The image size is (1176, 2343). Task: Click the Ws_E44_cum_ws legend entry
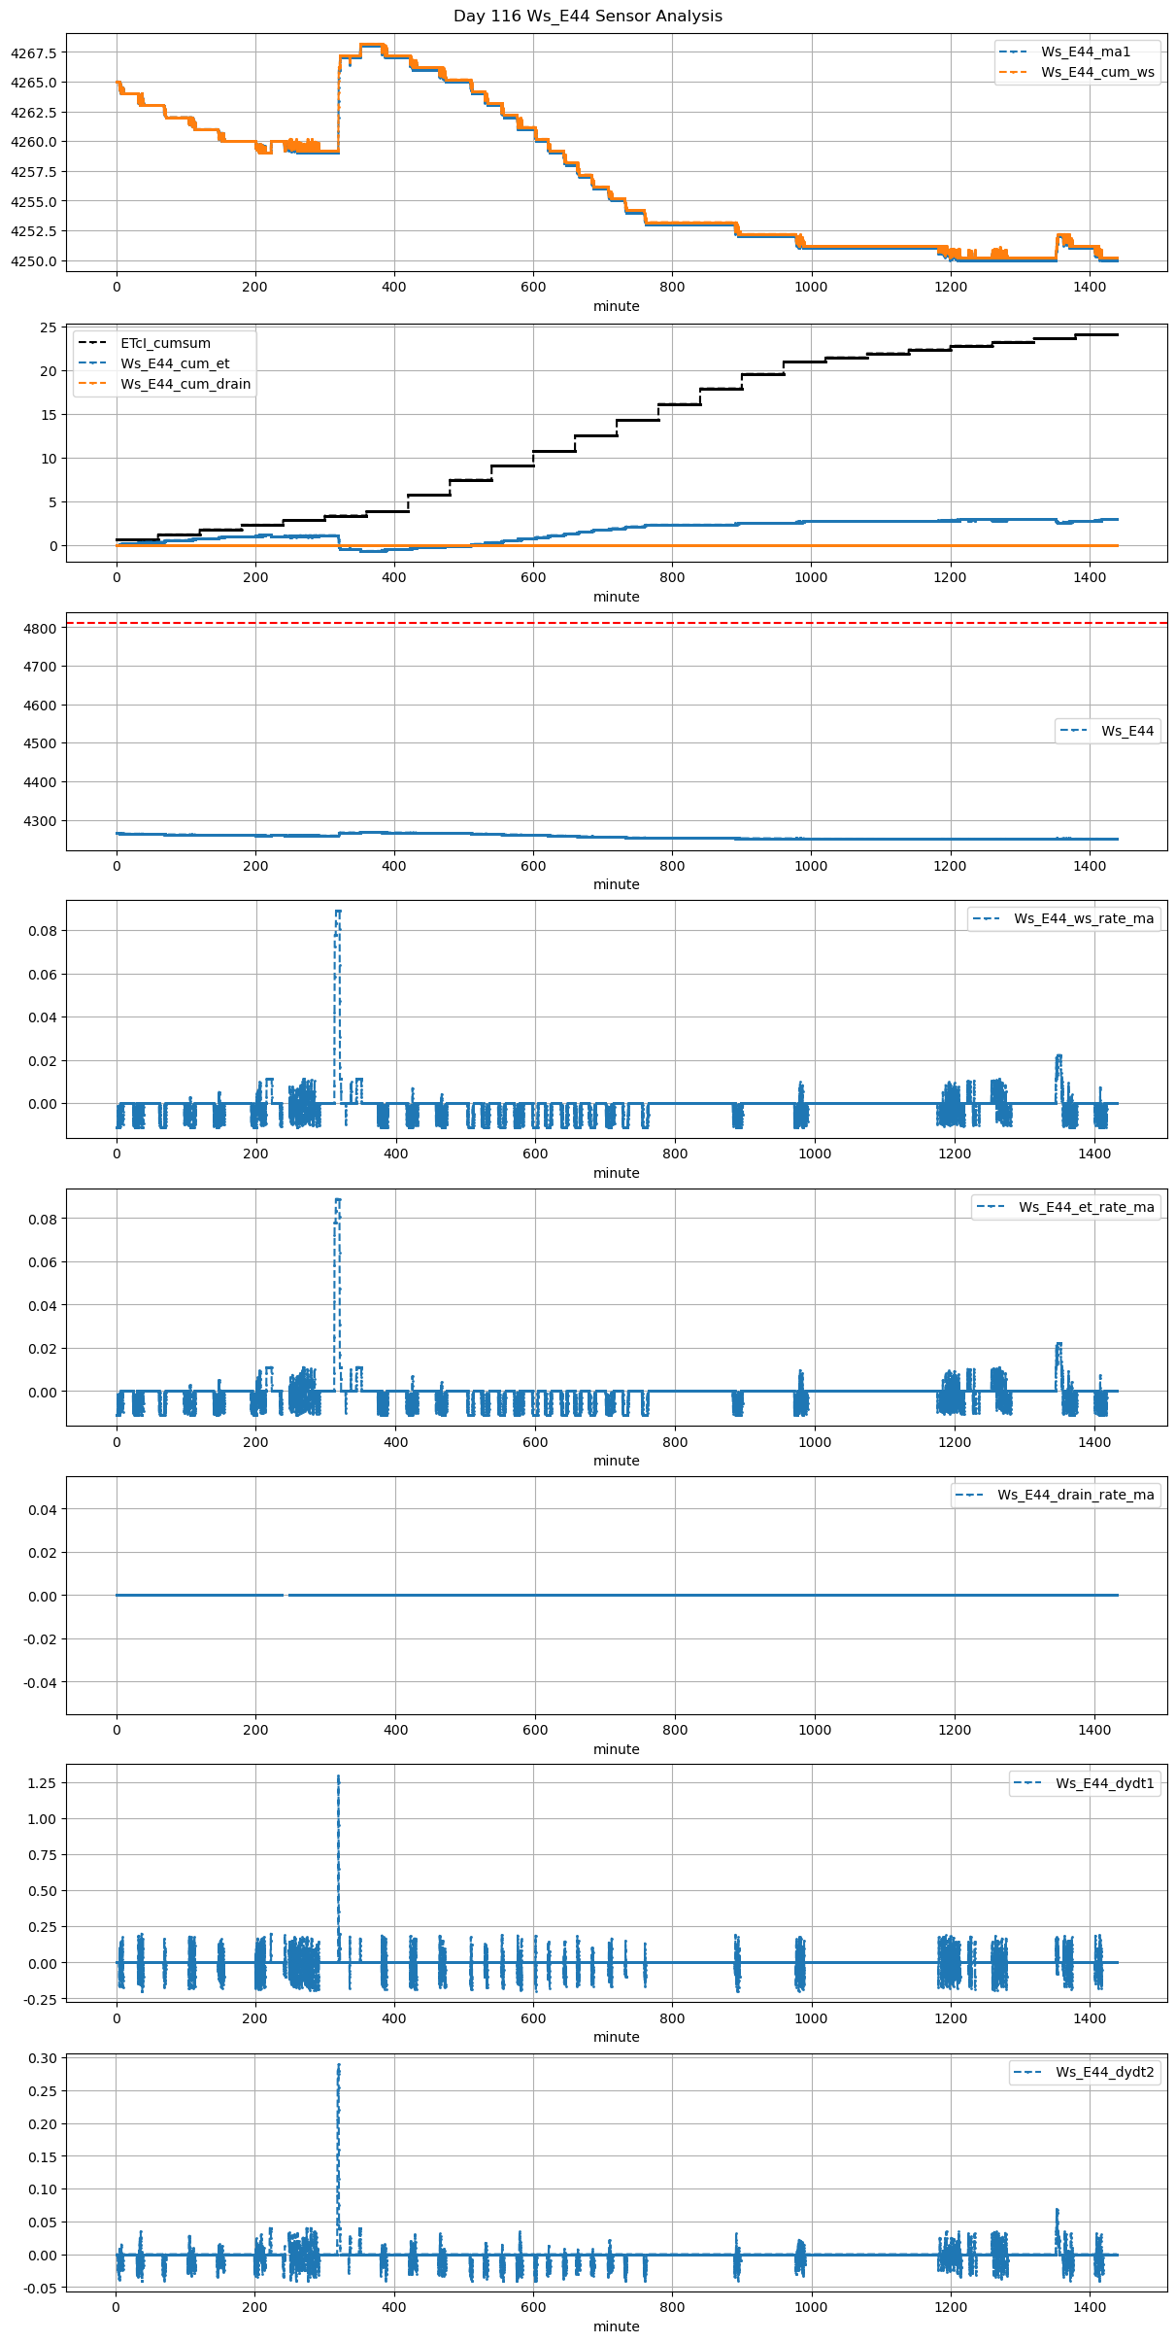(1097, 72)
